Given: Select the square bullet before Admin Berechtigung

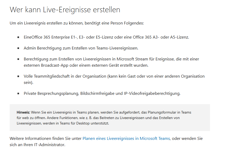Looking at the screenshot, I should [x=18, y=48].
